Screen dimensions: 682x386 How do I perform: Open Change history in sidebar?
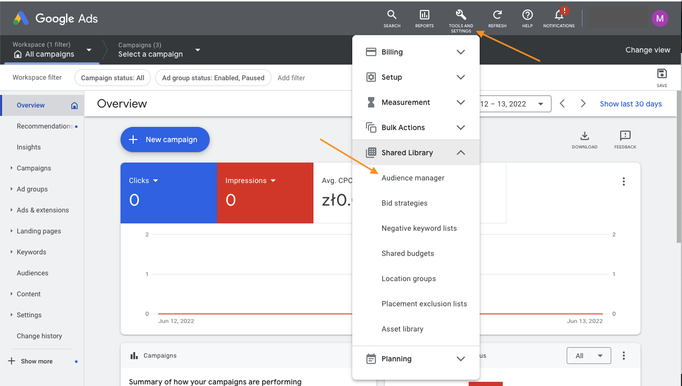39,336
